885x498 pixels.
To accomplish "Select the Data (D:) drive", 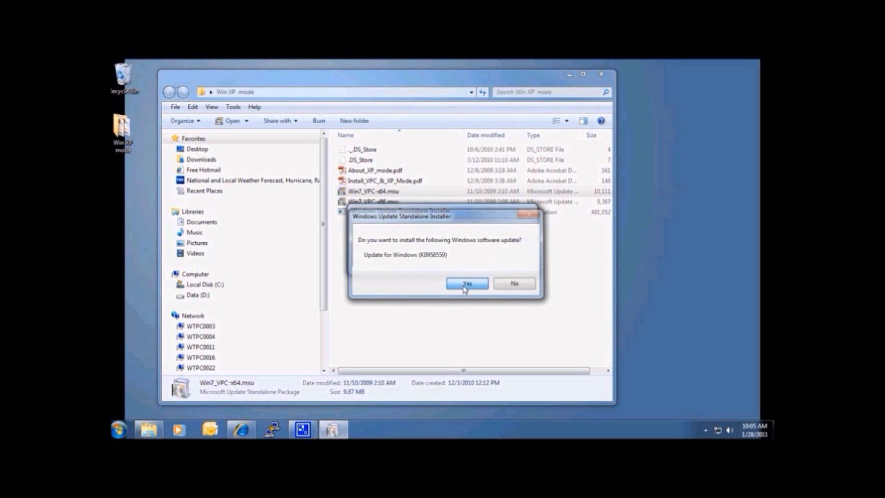I will tap(198, 295).
